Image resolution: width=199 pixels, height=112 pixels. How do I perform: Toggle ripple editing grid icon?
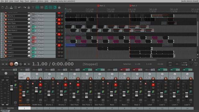tap(42, 7)
